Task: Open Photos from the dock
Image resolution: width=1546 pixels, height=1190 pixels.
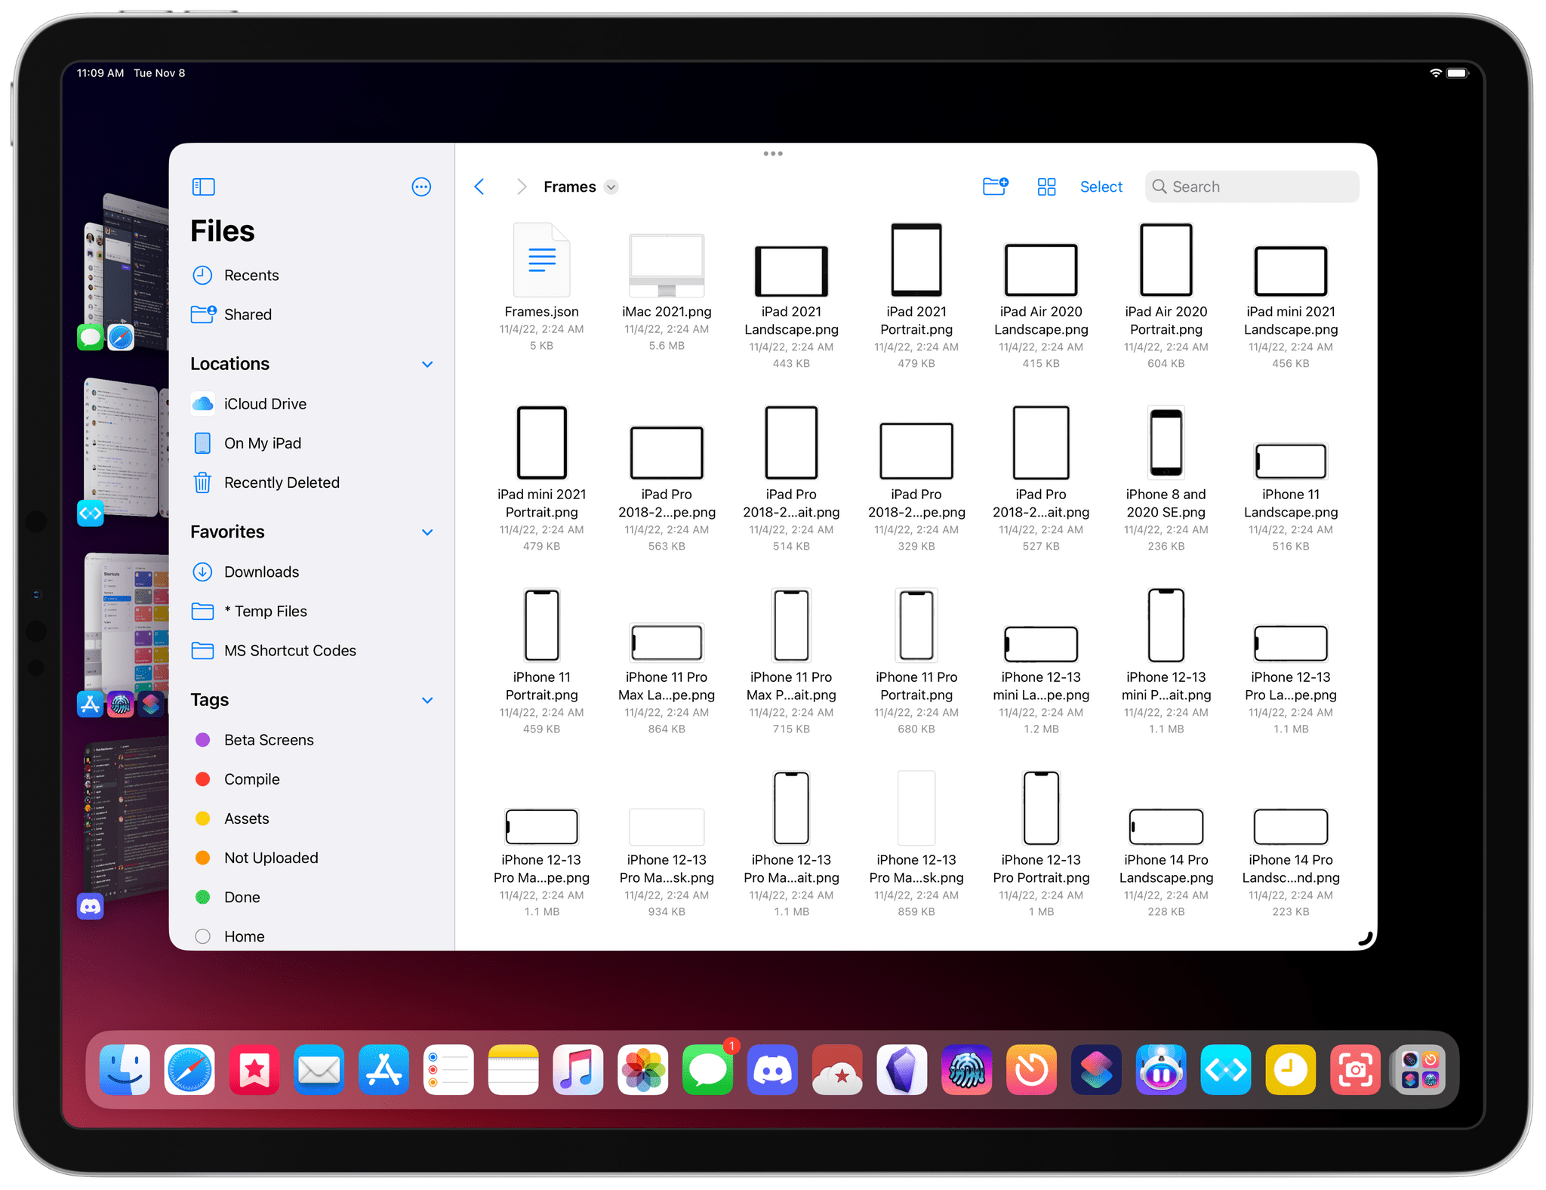Action: tap(643, 1069)
